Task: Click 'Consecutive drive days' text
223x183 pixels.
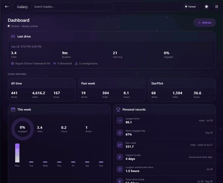Action: click(x=200, y=157)
